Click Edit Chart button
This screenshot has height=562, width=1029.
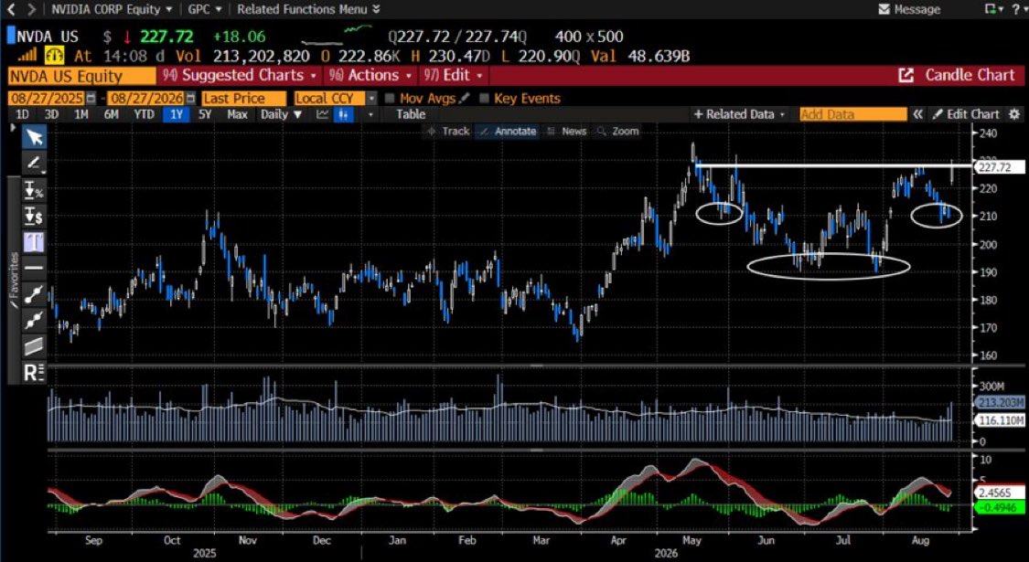tap(966, 114)
